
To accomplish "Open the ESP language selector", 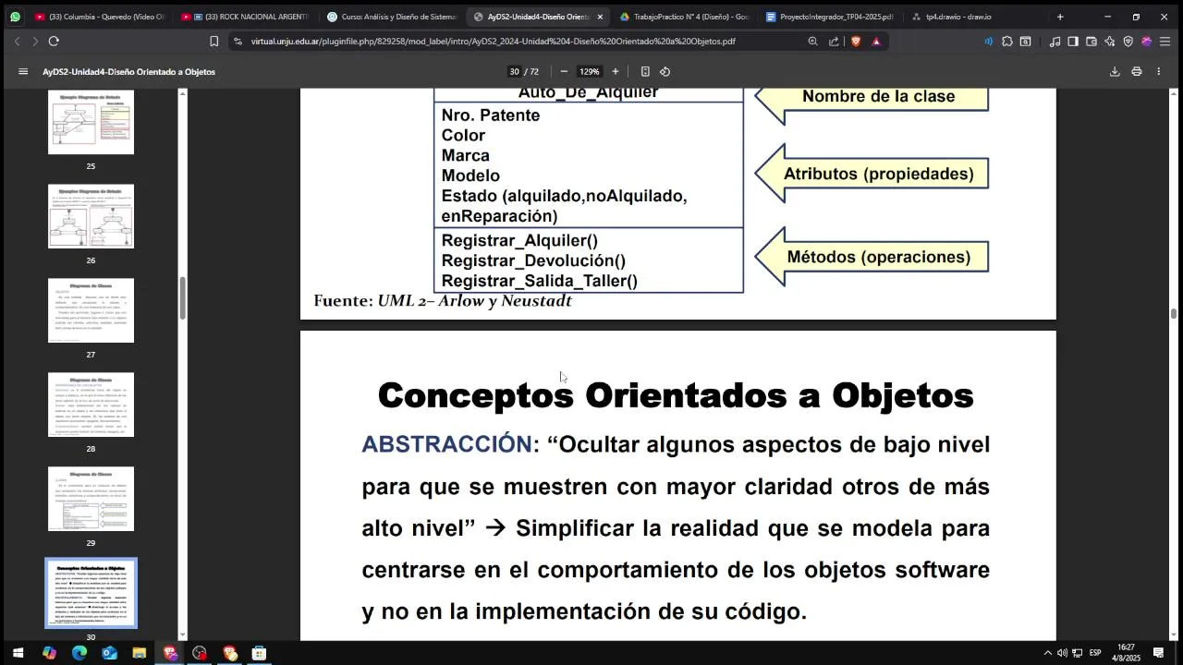I will coord(1095,653).
